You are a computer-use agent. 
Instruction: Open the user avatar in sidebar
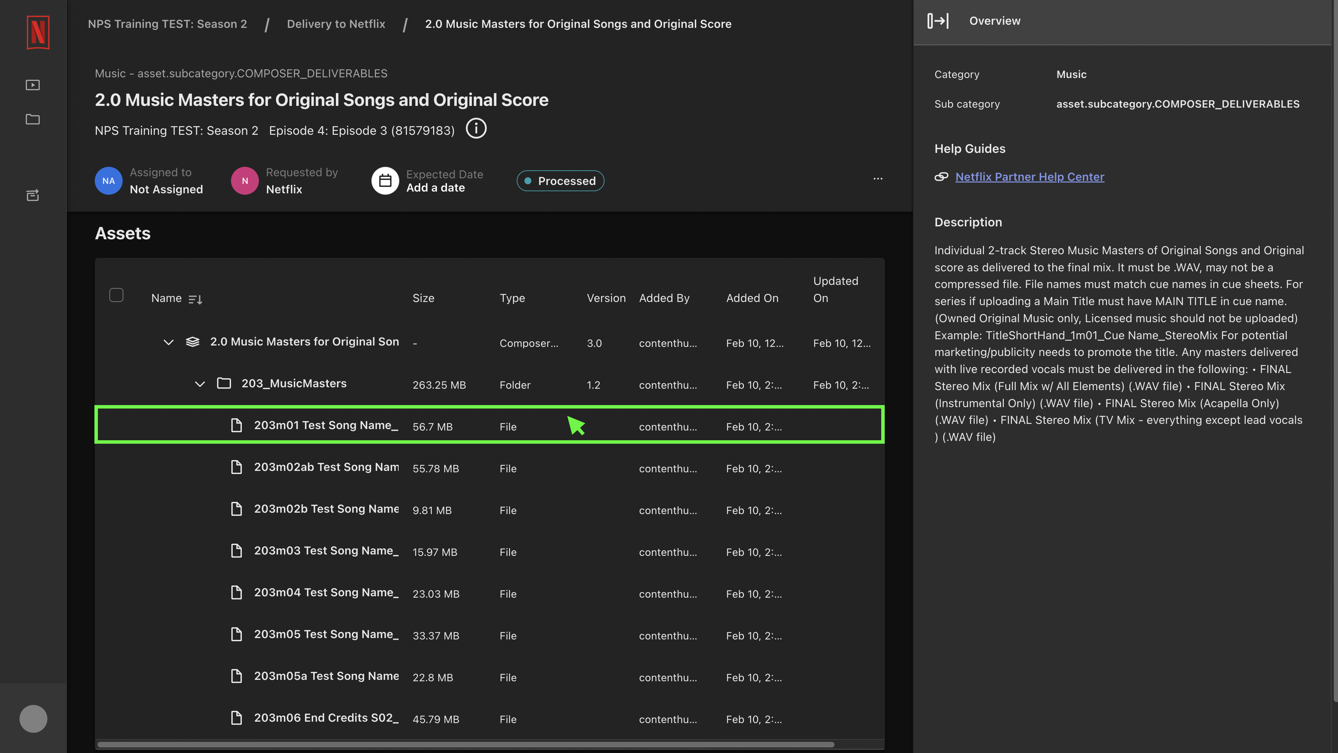(x=33, y=719)
